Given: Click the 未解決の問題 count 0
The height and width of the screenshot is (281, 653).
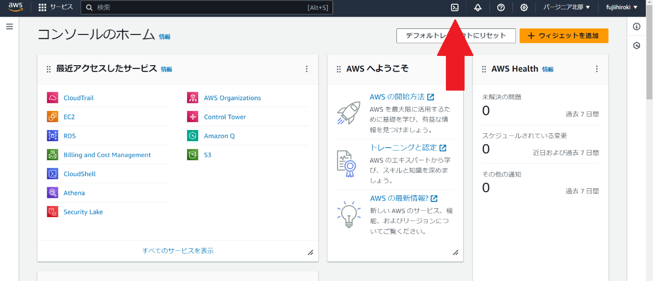Looking at the screenshot, I should click(486, 111).
